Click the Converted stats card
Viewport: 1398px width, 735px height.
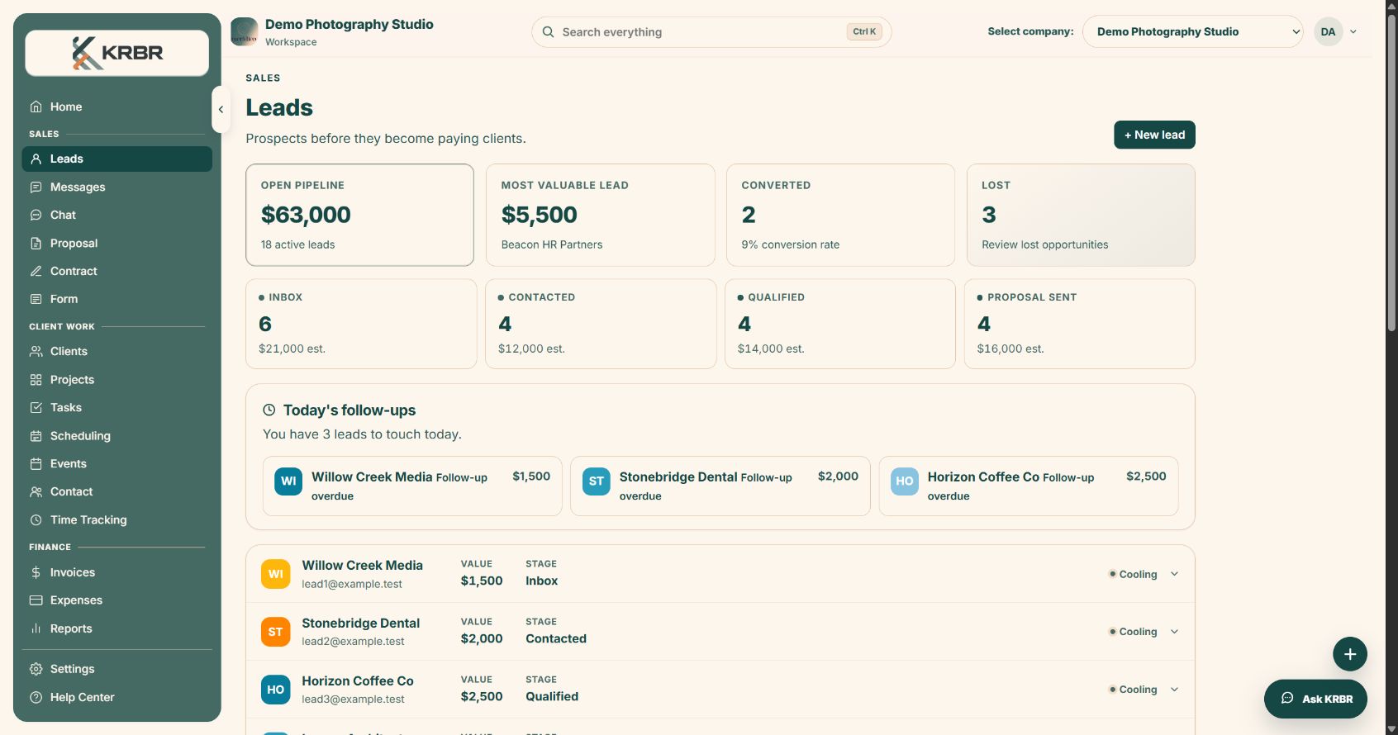[x=840, y=215]
